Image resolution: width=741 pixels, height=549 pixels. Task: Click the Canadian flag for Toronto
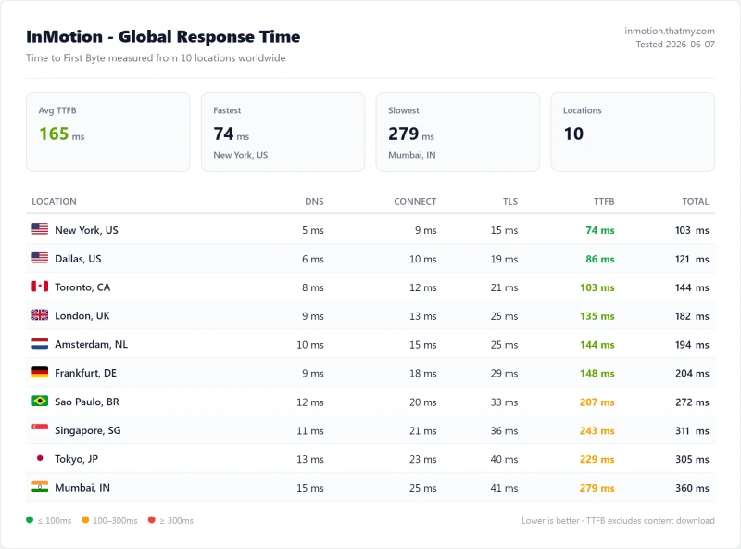pos(40,287)
